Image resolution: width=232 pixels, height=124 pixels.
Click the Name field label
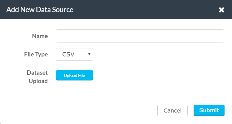coord(40,36)
